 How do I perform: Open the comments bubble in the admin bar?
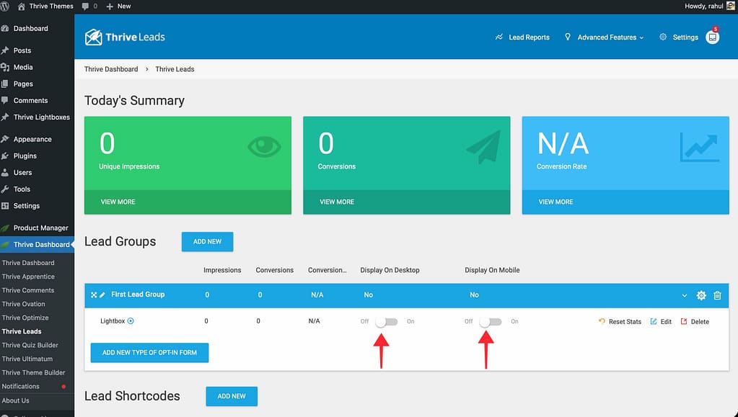click(89, 6)
